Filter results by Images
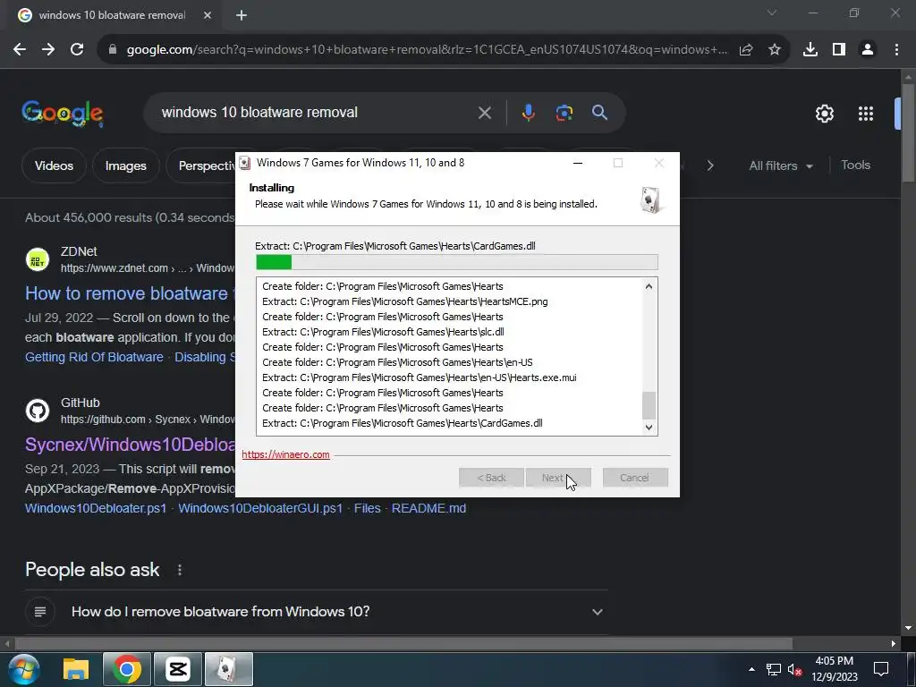Screen dimensions: 916x687 (x=125, y=165)
